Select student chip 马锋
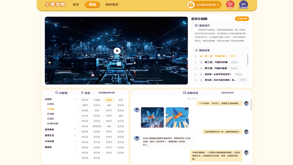Screen dimensions: 293x165 pyautogui.click(x=109, y=126)
